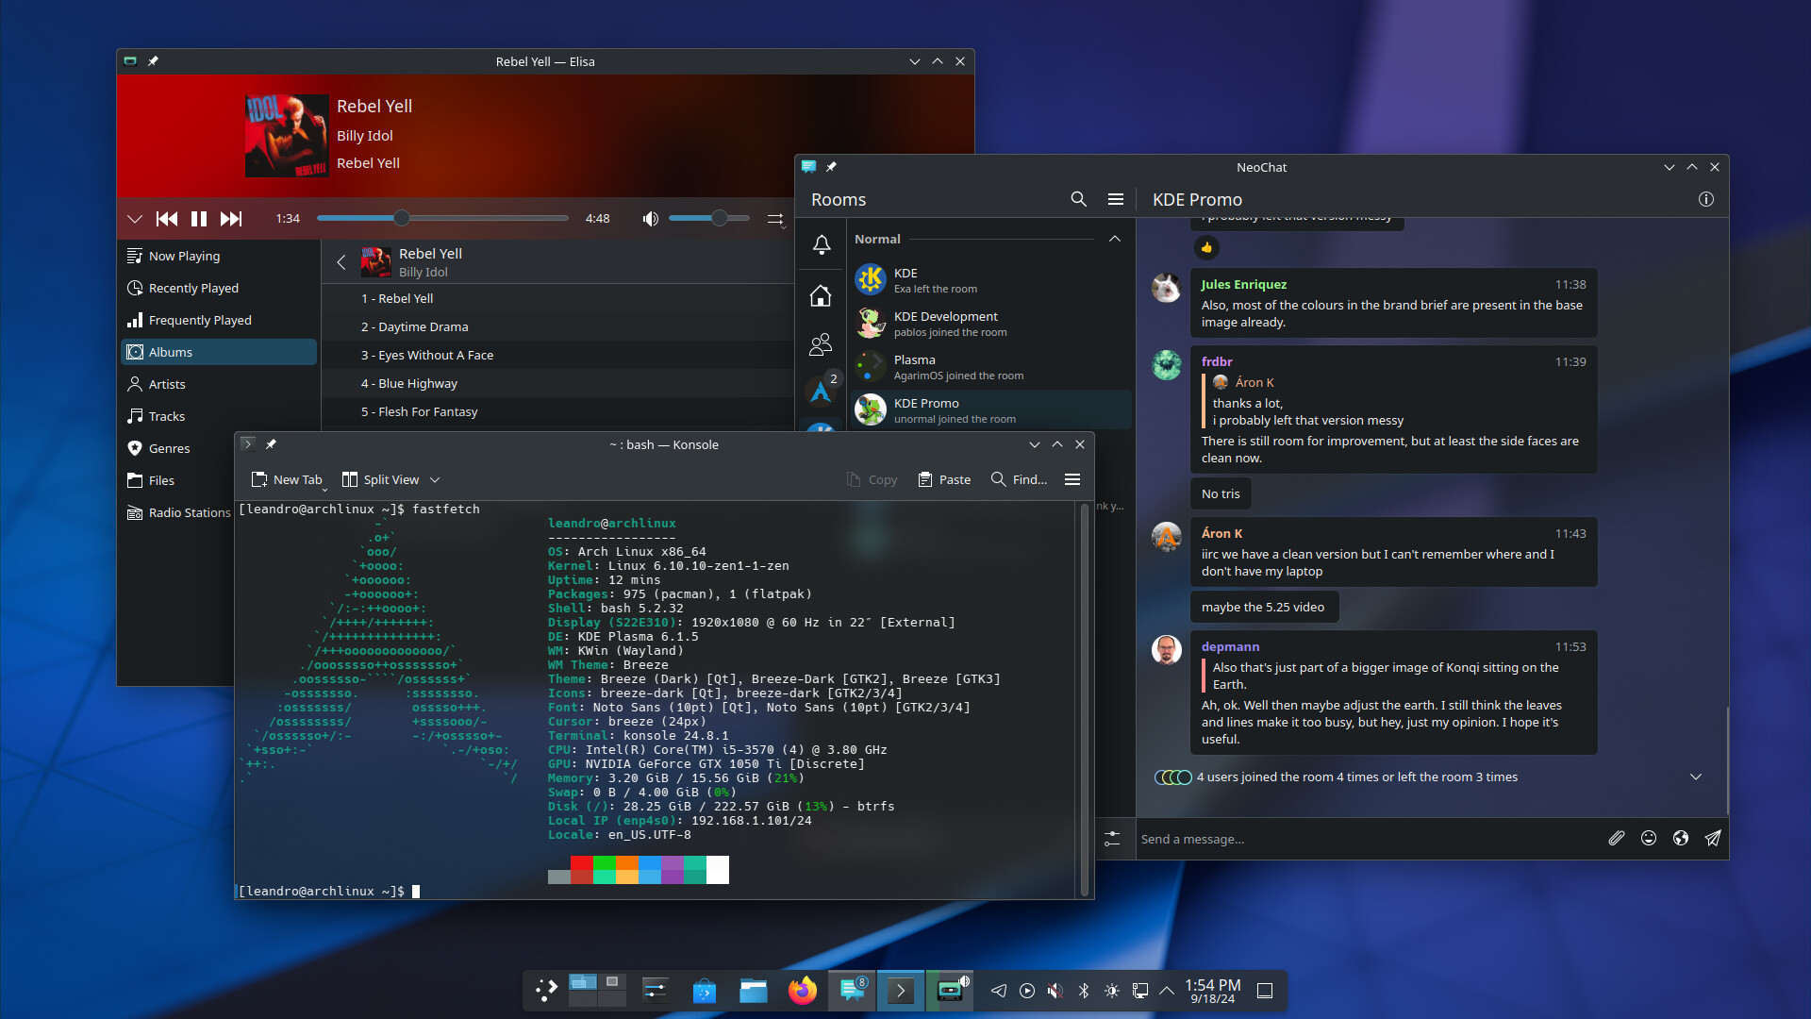Open the Plasma room
This screenshot has width=1811, height=1019.
click(990, 367)
